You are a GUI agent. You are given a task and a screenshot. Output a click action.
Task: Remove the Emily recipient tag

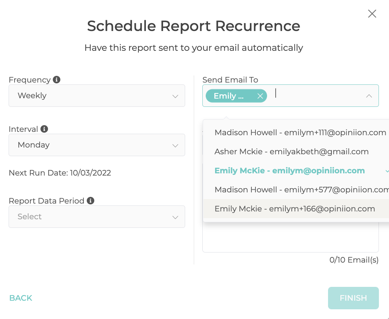tap(260, 96)
